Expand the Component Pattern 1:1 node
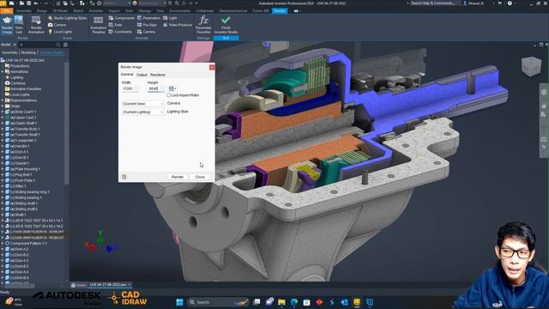Screen dimensions: 549x309 (x=3, y=243)
